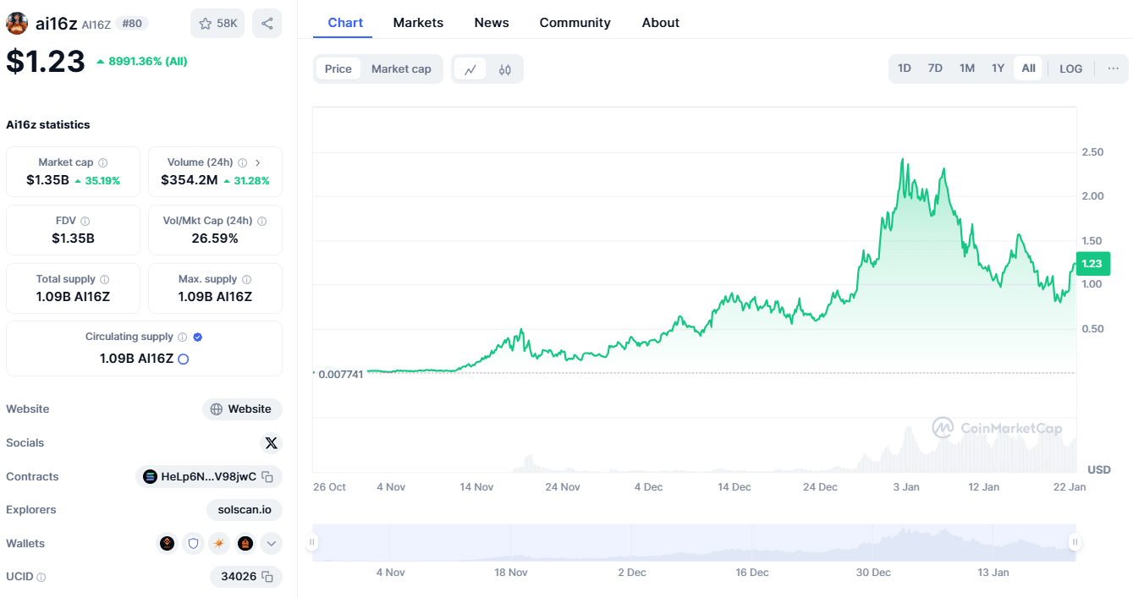1133x598 pixels.
Task: Switch to line chart view icon
Action: 470,69
